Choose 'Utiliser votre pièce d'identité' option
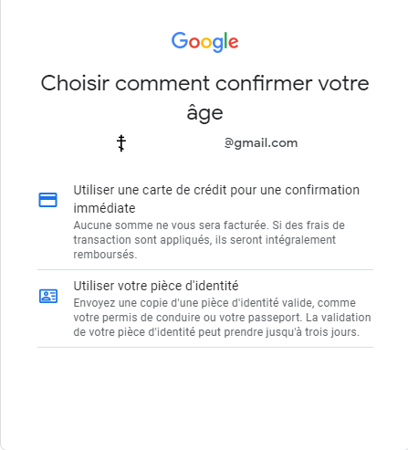 click(x=205, y=309)
